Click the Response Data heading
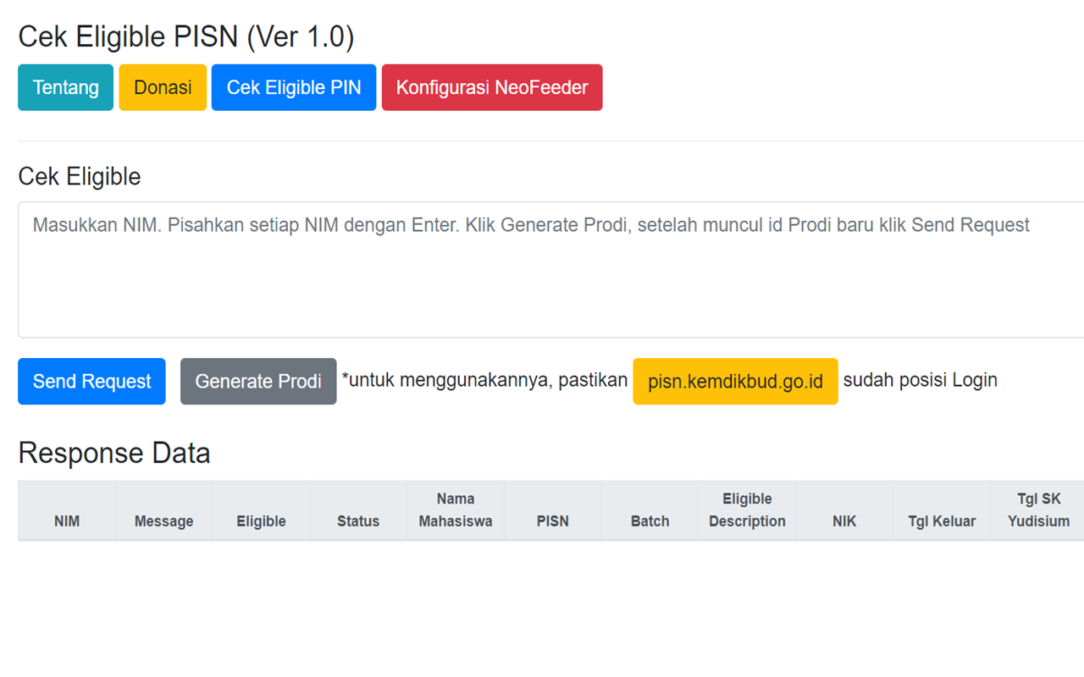 click(x=113, y=453)
